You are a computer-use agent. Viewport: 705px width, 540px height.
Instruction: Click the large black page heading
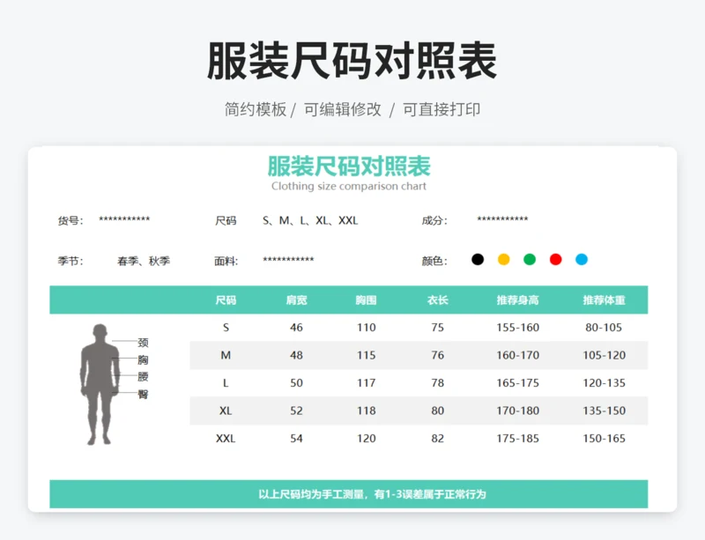pos(352,61)
